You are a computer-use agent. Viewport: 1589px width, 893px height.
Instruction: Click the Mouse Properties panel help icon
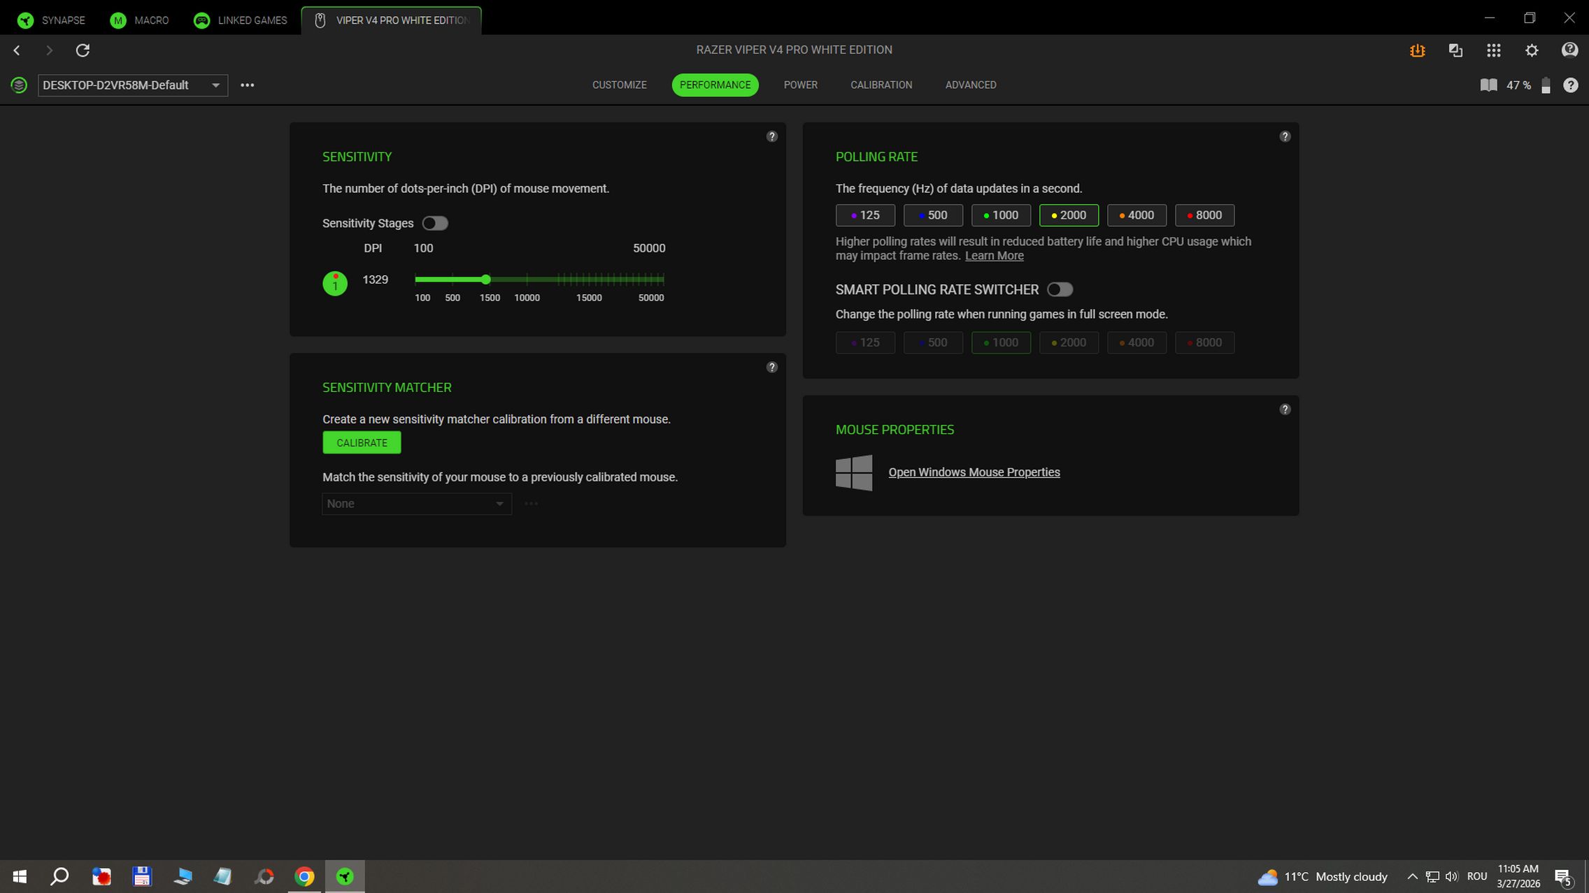(x=1284, y=409)
